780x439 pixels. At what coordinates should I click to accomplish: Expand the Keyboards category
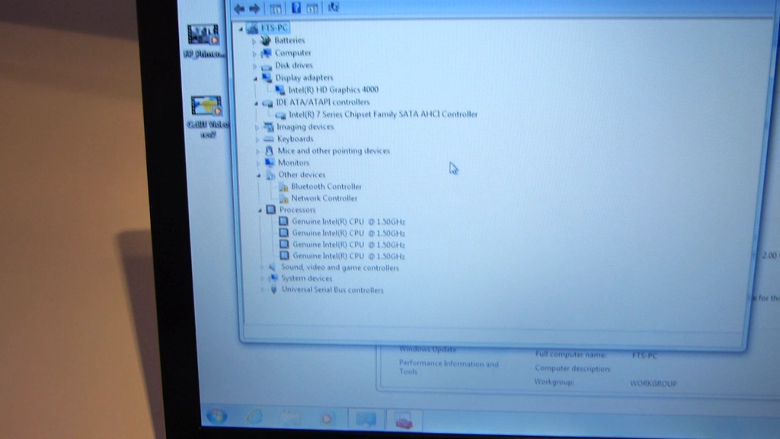point(257,139)
